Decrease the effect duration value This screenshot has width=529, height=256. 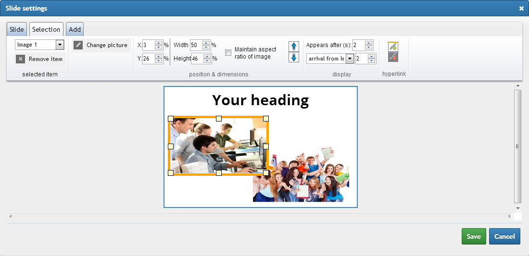tap(371, 61)
